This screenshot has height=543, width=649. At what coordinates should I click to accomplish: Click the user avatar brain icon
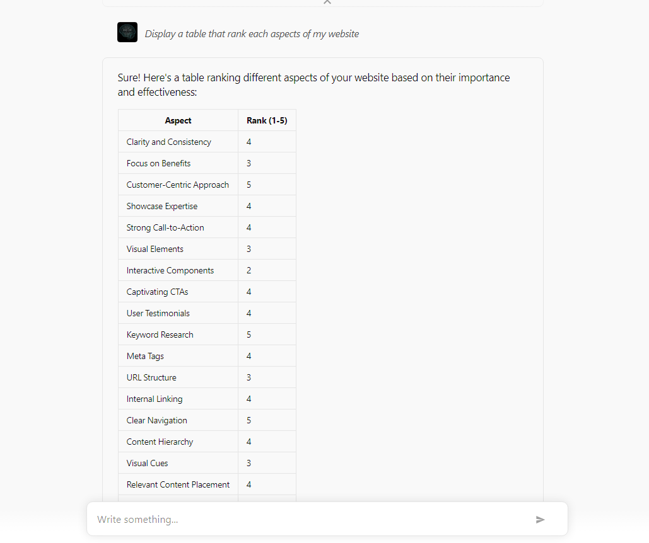click(x=127, y=32)
